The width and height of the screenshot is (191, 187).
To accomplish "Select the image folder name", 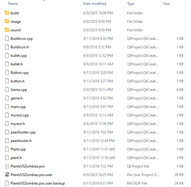I will click(15, 22).
